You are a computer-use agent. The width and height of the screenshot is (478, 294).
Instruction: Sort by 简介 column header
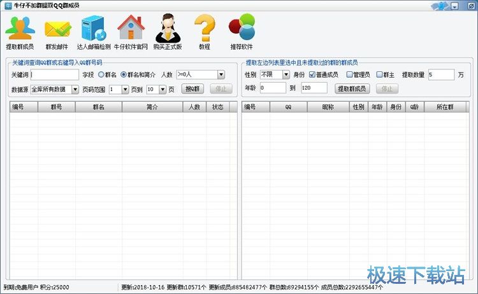[152, 107]
